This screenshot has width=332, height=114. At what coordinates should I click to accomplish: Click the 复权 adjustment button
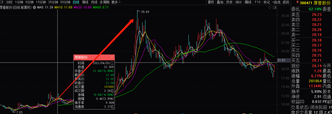211,2
